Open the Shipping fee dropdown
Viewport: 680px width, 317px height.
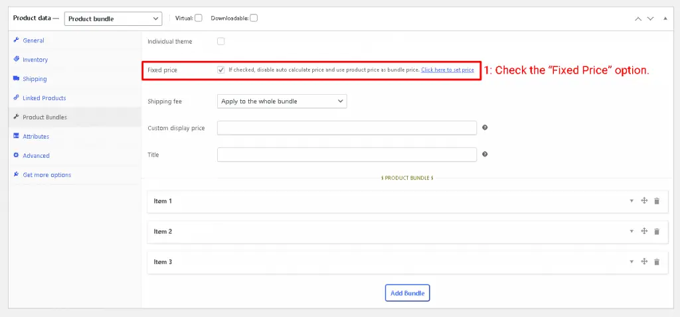coord(282,101)
